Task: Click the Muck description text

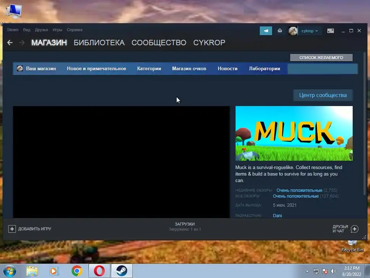Action: pos(289,174)
